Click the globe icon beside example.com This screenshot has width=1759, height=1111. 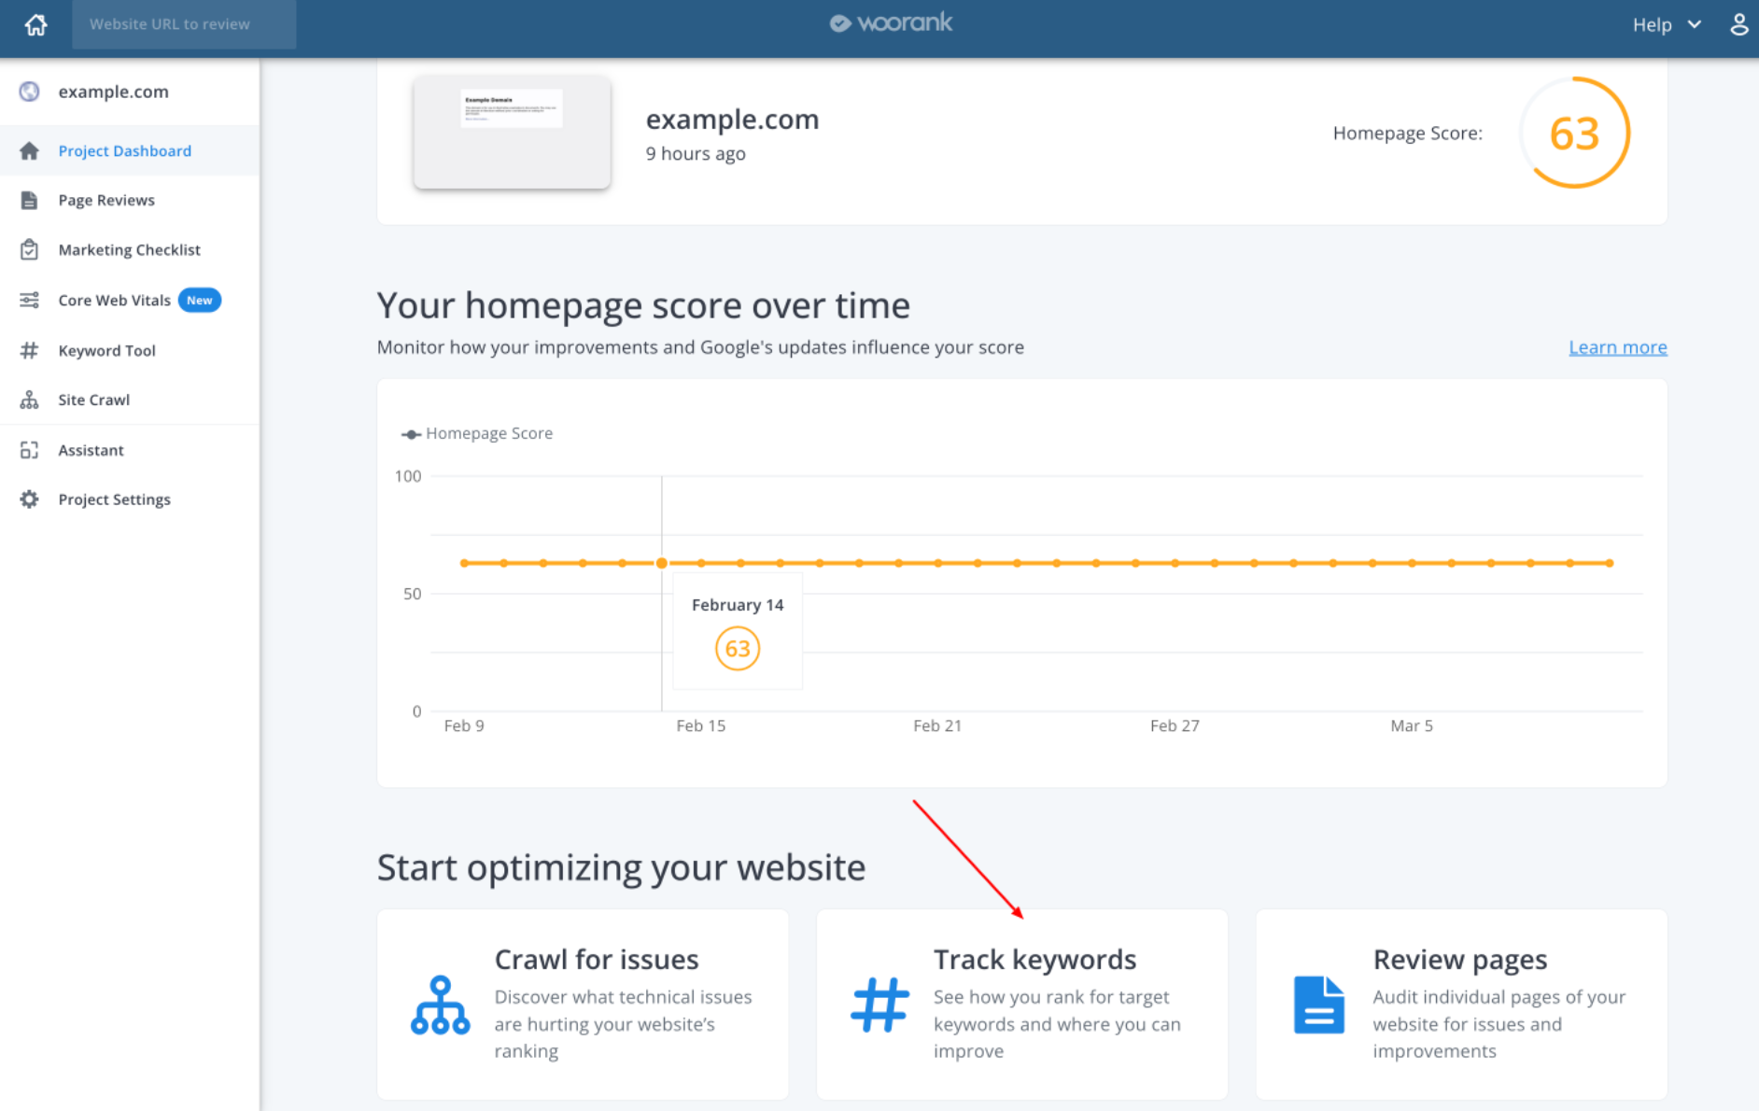coord(30,91)
